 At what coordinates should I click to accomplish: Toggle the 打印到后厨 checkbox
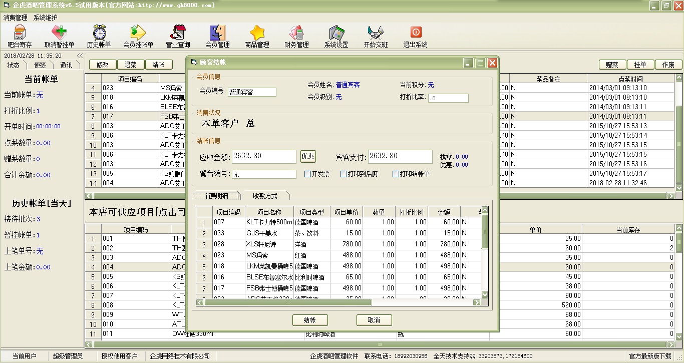point(344,174)
